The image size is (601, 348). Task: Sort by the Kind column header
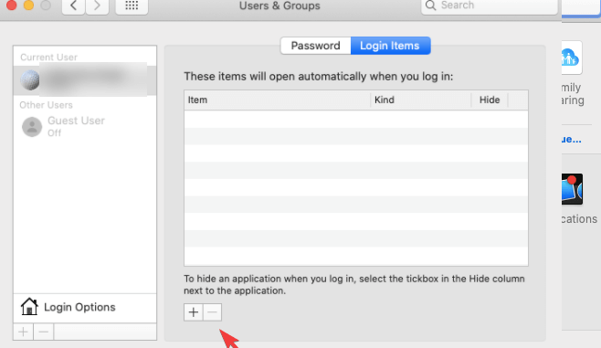point(421,100)
